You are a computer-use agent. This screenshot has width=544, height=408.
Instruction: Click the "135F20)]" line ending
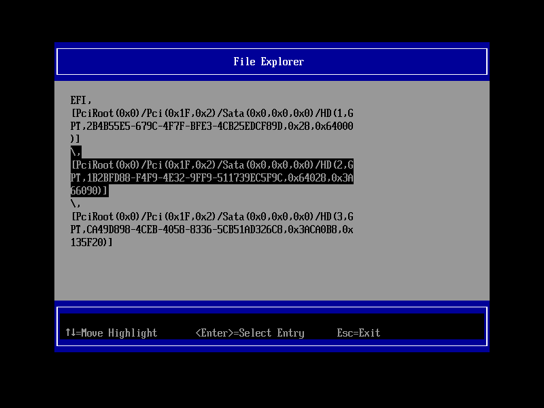[x=92, y=242]
